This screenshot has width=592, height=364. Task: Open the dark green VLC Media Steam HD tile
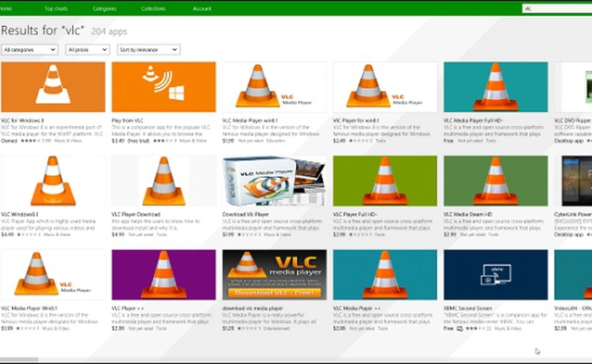[x=496, y=181]
